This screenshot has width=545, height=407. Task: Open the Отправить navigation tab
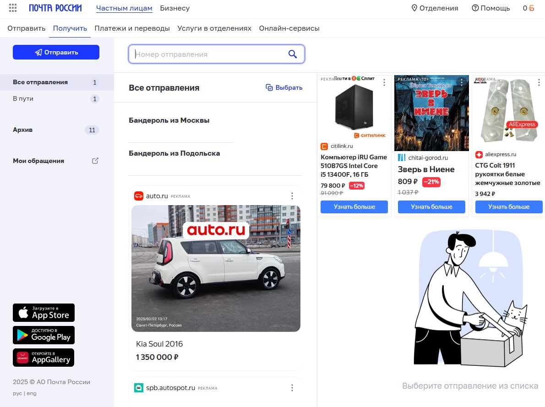[x=26, y=28]
